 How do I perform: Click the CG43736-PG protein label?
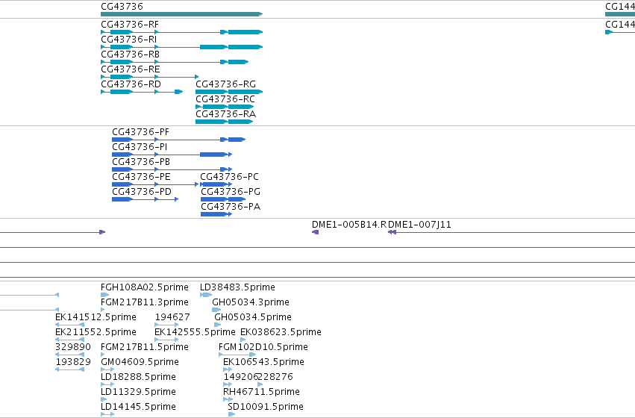click(x=231, y=192)
